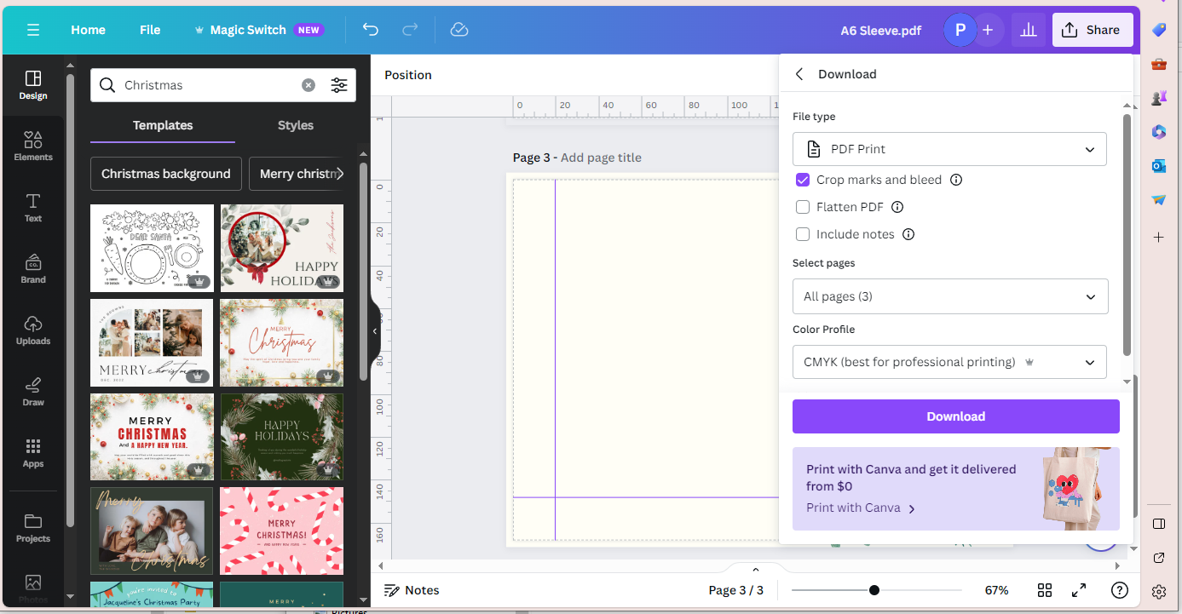Uncheck Crop marks and bleed
Viewport: 1182px width, 614px height.
pos(802,180)
